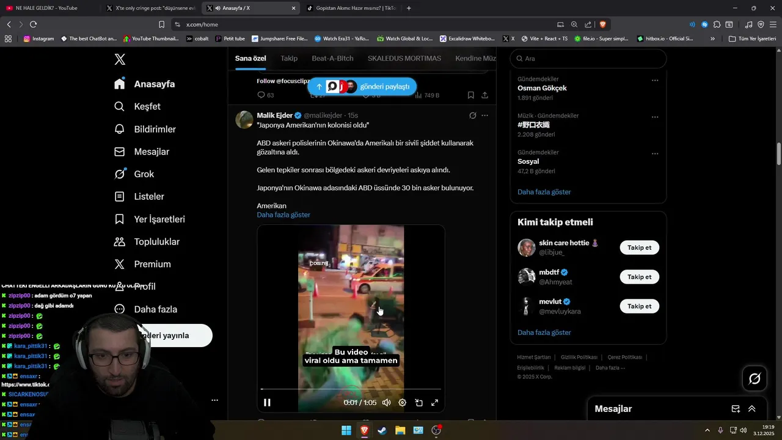Open Steam from the taskbar
This screenshot has width=782, height=440.
click(x=382, y=430)
